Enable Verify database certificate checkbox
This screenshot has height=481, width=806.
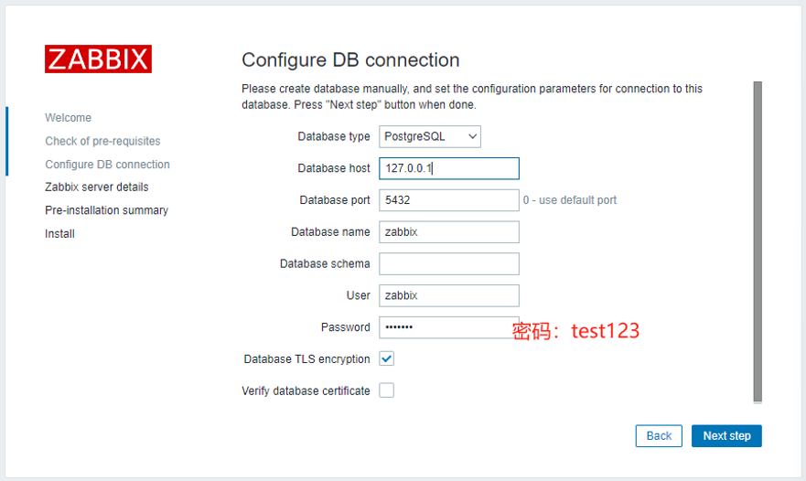tap(387, 390)
